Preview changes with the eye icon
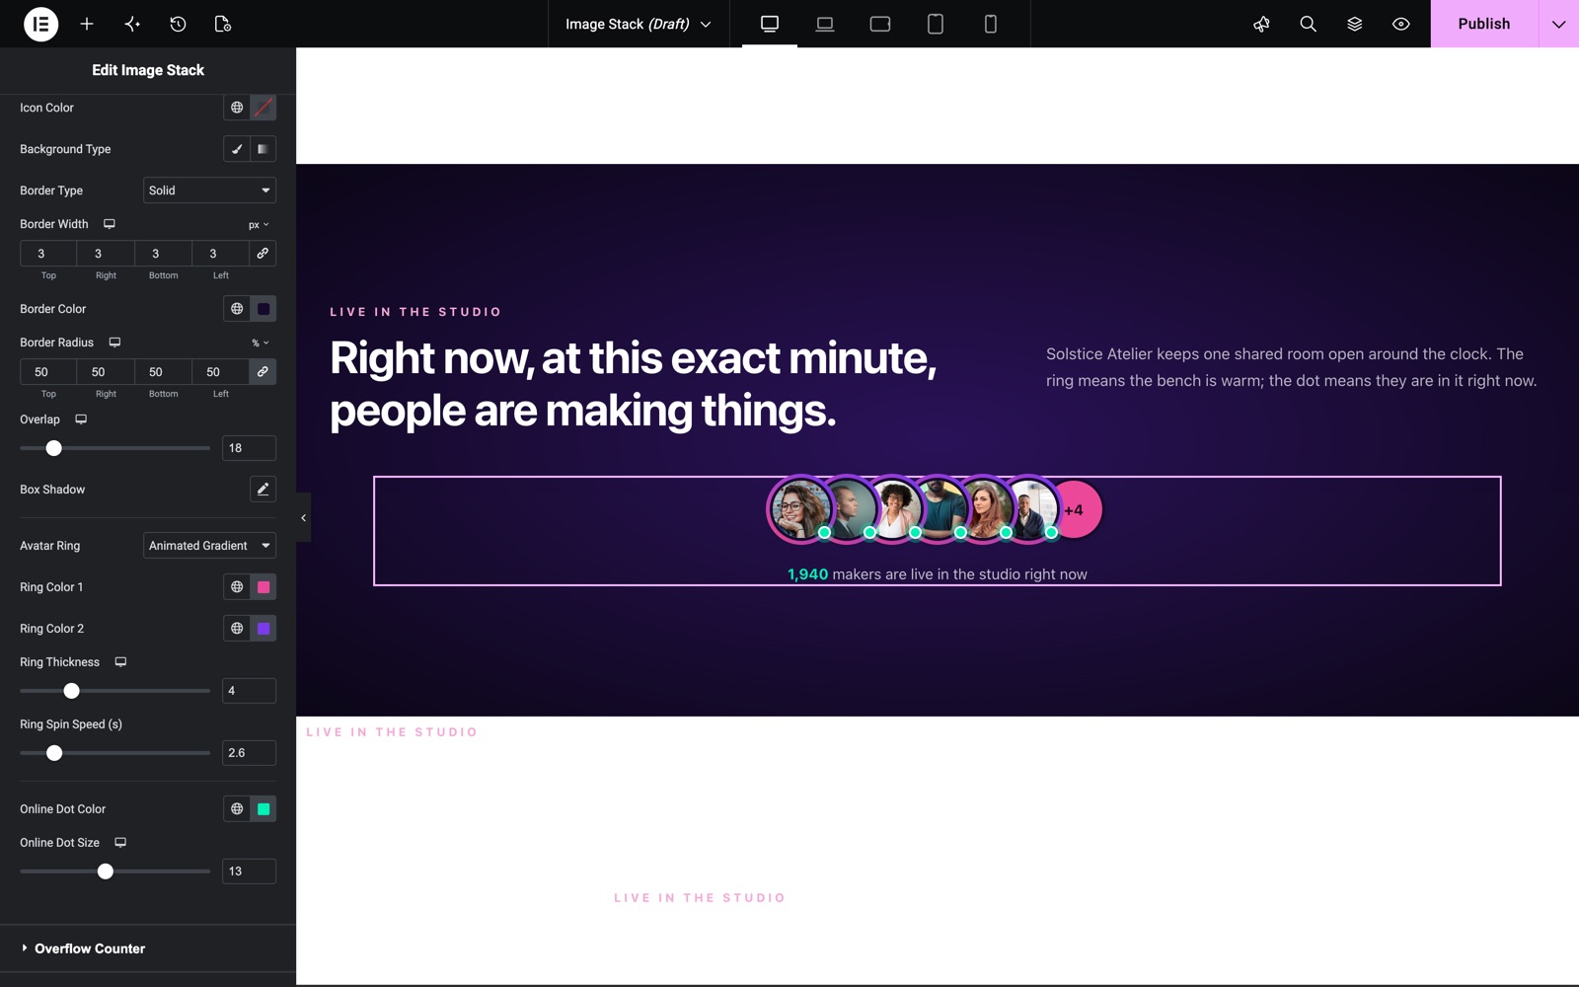The width and height of the screenshot is (1579, 987). (x=1400, y=24)
